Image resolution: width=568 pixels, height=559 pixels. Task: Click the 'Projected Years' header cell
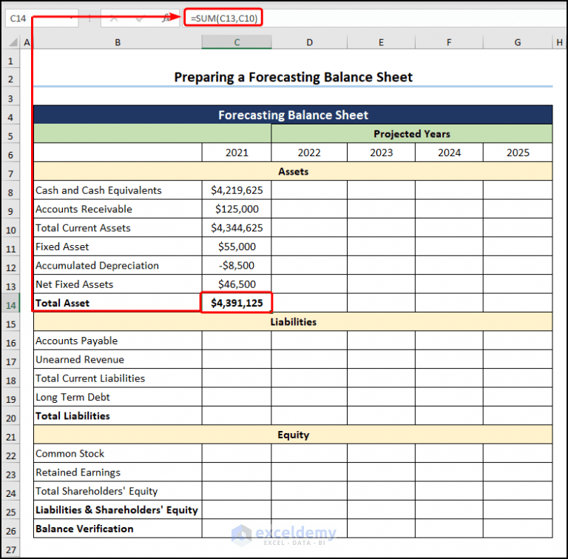(x=412, y=134)
